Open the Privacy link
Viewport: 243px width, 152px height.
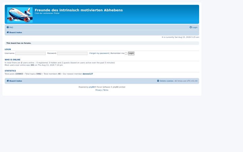[99, 90]
